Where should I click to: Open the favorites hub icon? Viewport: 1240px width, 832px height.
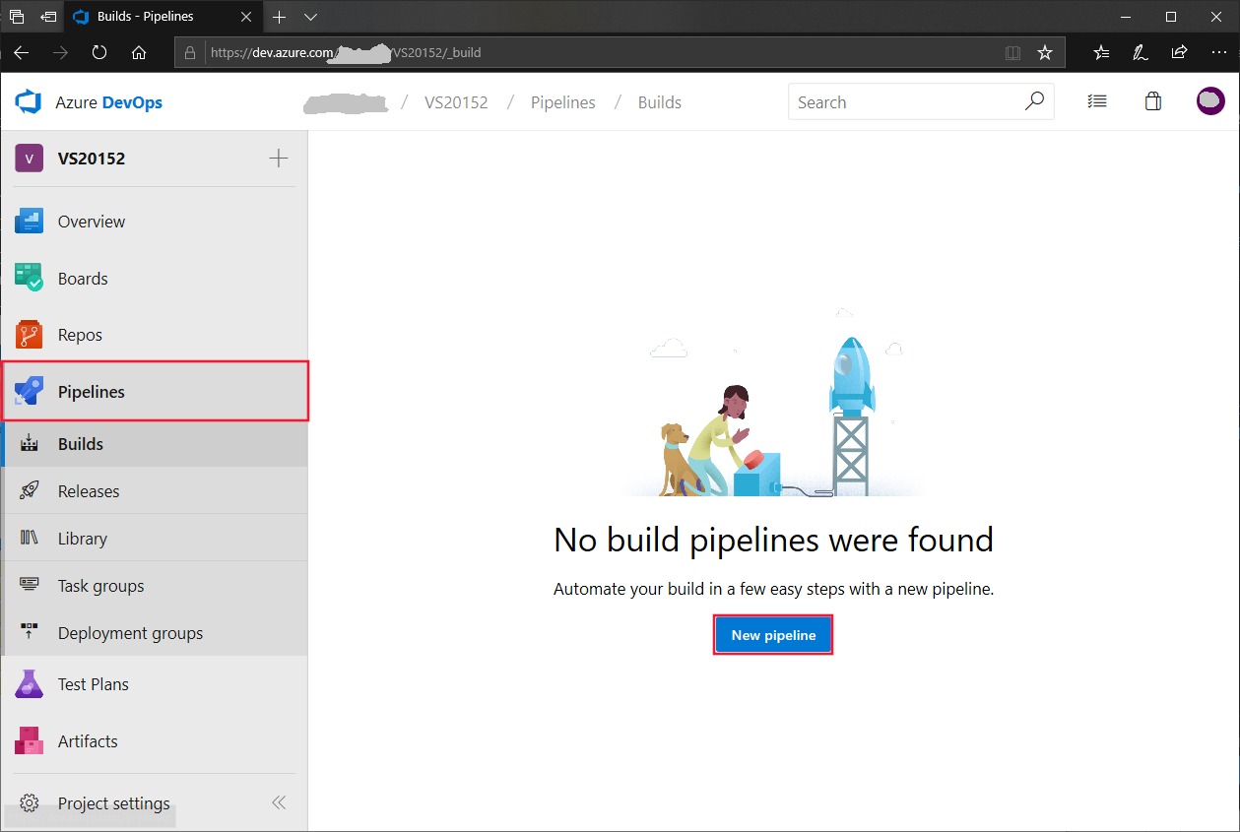(1101, 52)
